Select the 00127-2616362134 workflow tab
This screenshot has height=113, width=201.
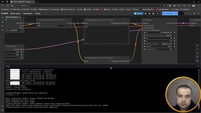12,17
